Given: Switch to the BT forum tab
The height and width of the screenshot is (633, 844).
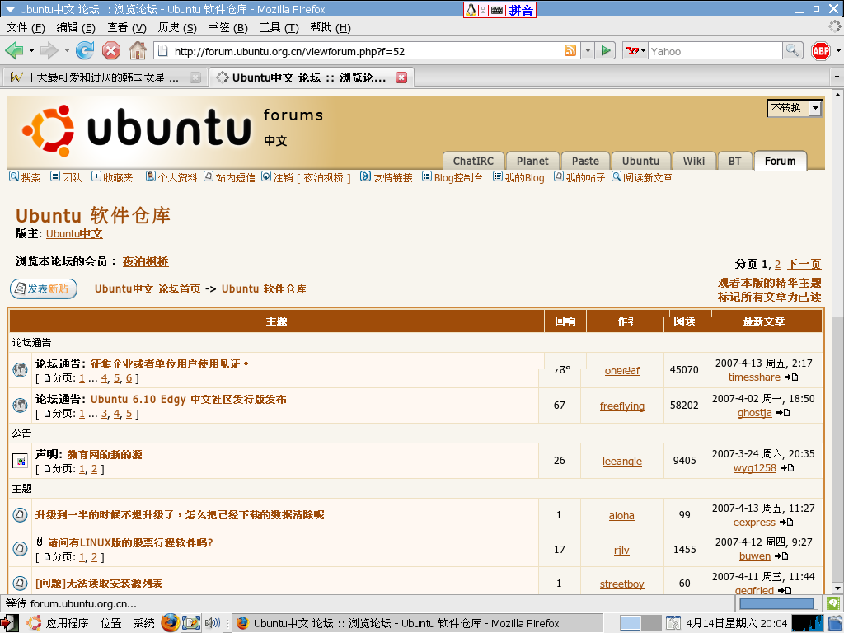Looking at the screenshot, I should pyautogui.click(x=734, y=161).
